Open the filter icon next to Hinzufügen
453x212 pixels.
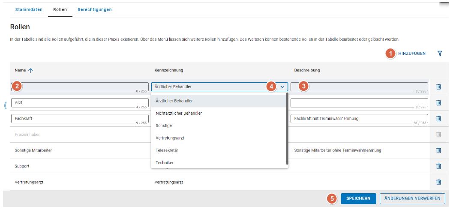click(440, 54)
